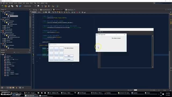Click the Undo arrow in main toolbar
Screen dimensions: 172x97
(x=17, y=6)
